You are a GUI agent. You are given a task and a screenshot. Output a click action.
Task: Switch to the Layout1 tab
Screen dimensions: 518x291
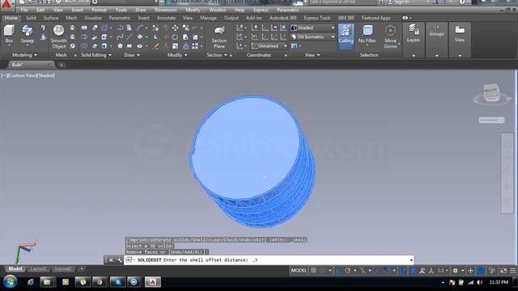tap(38, 269)
